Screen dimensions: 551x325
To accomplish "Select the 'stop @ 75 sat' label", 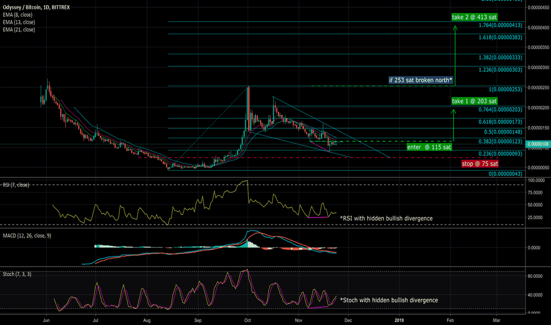I will tap(480, 163).
